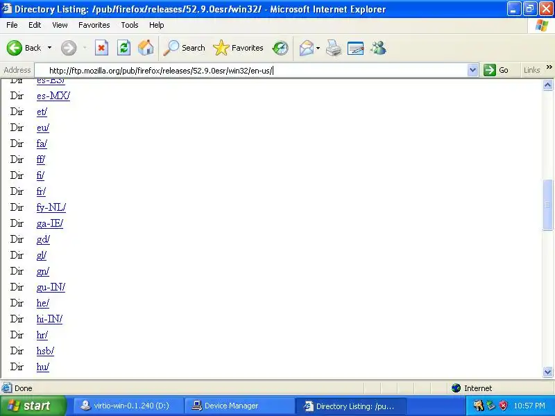
Task: Open the ga-IE/ directory link
Action: point(49,223)
